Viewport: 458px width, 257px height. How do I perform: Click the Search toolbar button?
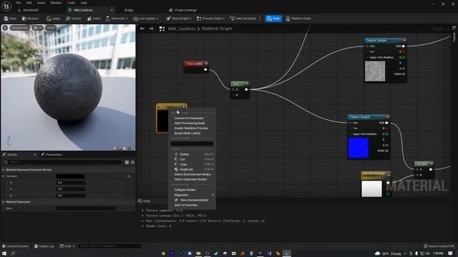73,19
